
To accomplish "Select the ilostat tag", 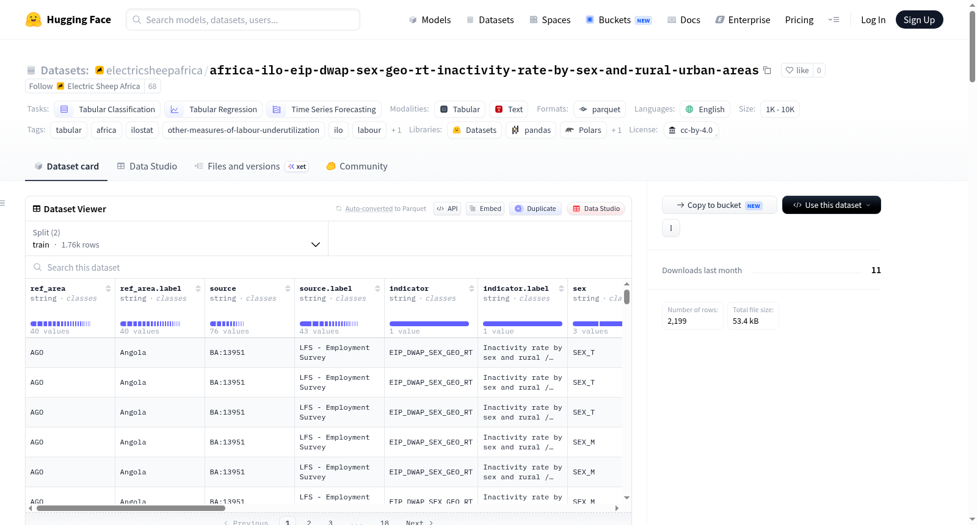I will [x=142, y=130].
